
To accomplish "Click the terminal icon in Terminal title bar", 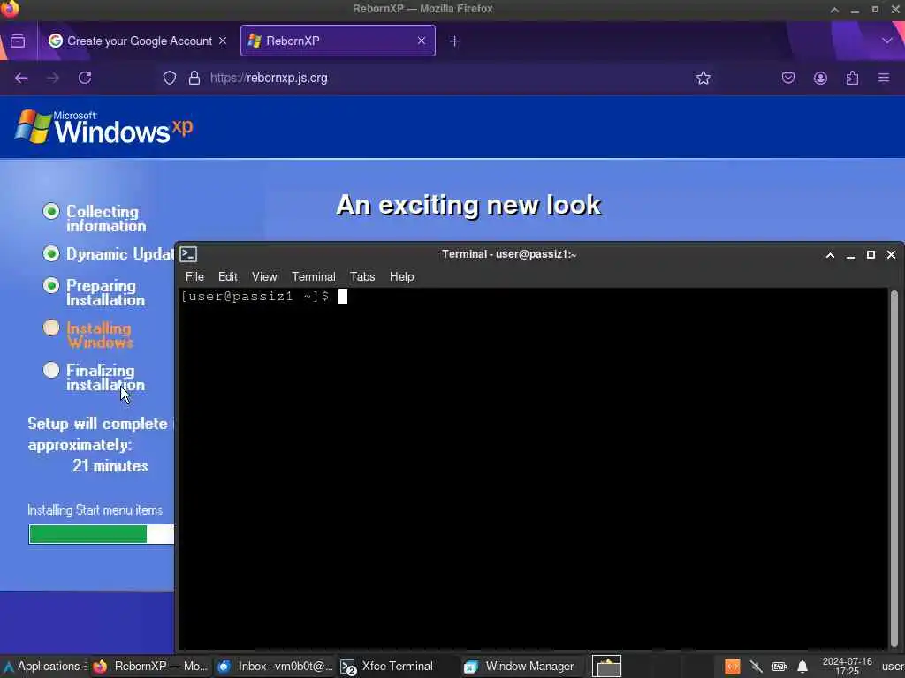I will tap(189, 254).
